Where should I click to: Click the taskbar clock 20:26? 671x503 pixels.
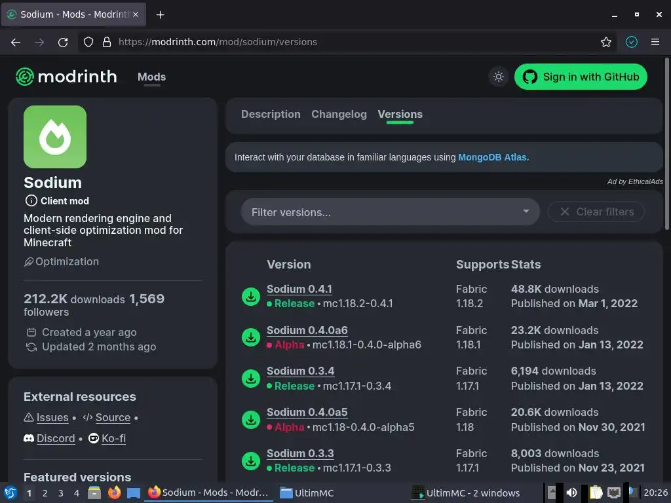coord(655,493)
